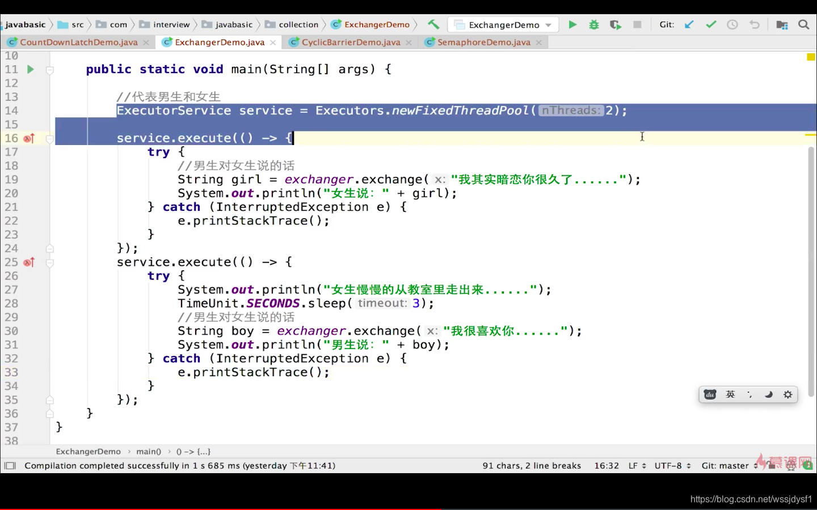The height and width of the screenshot is (510, 817).
Task: Close the CyclicBarrierDemo.java tab
Action: pyautogui.click(x=409, y=42)
